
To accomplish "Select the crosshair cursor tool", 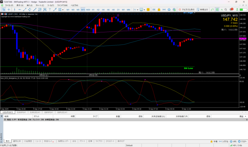I will tap(9, 10).
